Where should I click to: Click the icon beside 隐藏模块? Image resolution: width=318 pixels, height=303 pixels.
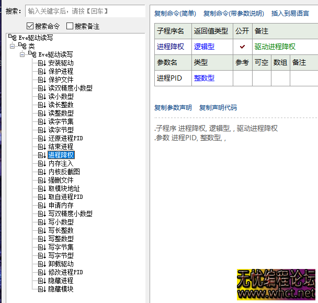click(42, 289)
